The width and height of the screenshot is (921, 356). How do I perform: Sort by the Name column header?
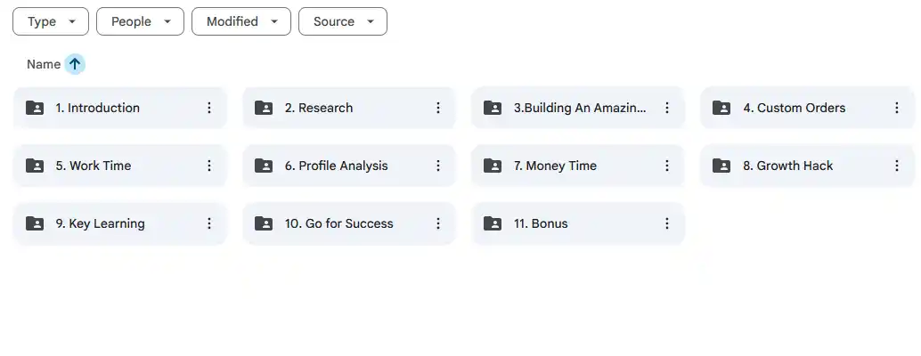[x=44, y=64]
